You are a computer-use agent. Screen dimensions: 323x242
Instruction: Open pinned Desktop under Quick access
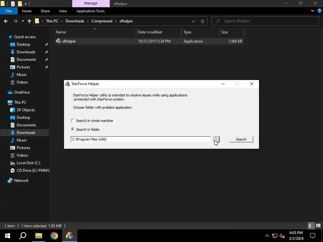coord(23,44)
